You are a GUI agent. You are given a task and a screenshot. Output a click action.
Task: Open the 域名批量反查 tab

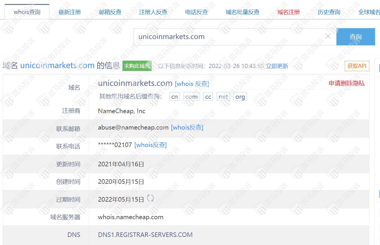point(242,12)
